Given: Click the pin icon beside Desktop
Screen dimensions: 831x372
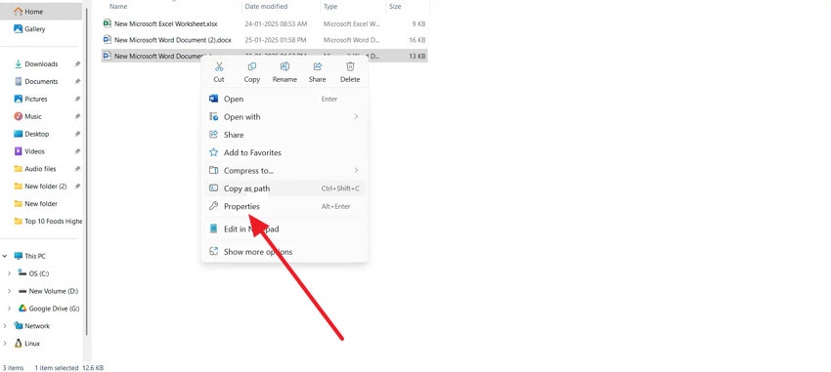Looking at the screenshot, I should [77, 134].
